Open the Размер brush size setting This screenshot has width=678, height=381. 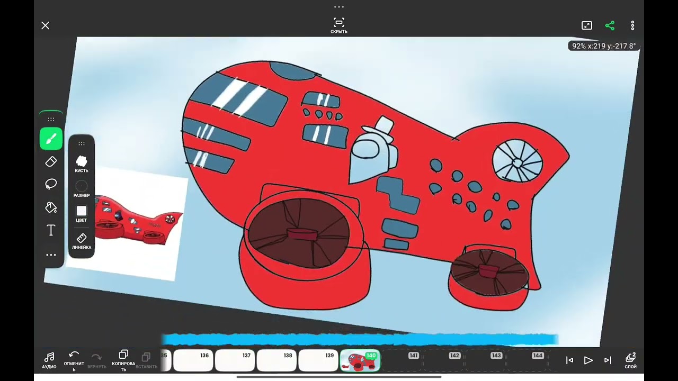[x=82, y=189]
